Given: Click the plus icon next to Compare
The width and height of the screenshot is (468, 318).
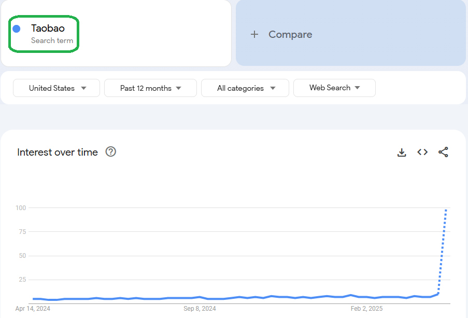Looking at the screenshot, I should click(254, 34).
